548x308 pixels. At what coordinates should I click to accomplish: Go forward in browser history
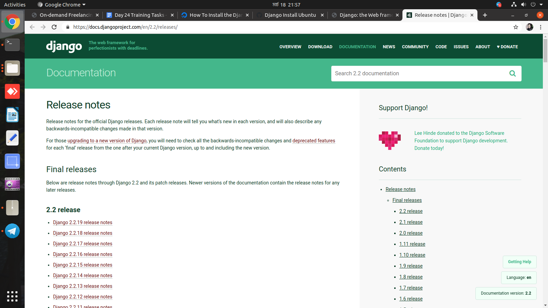point(43,27)
